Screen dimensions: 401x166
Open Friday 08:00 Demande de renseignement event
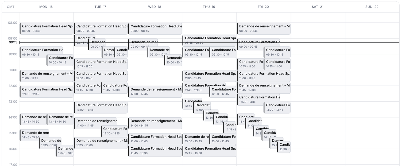pos(264,28)
